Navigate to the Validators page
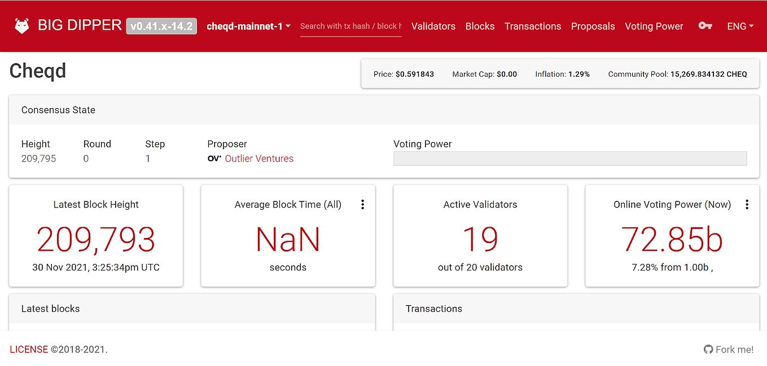This screenshot has height=366, width=767. pos(433,26)
